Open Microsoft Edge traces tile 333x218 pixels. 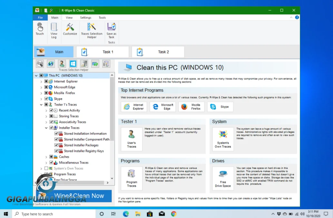pyautogui.click(x=162, y=107)
